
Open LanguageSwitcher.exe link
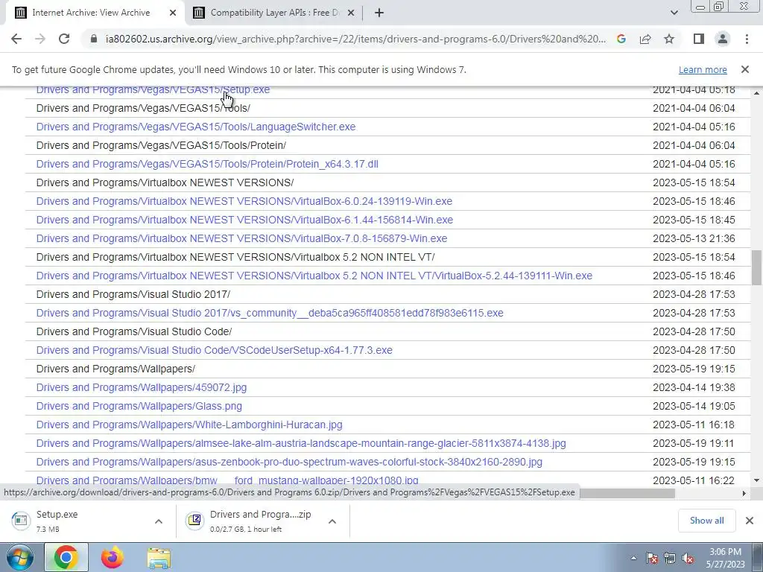pyautogui.click(x=196, y=127)
